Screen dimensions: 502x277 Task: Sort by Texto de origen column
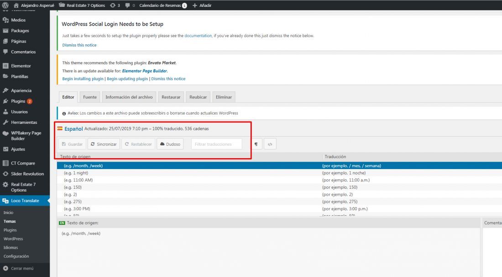[x=75, y=156]
